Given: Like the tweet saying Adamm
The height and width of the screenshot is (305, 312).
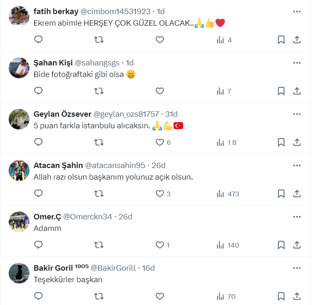Looking at the screenshot, I should (160, 245).
